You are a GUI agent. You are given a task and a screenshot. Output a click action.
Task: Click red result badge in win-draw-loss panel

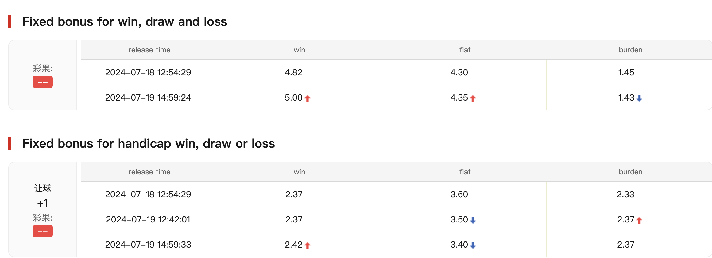43,82
